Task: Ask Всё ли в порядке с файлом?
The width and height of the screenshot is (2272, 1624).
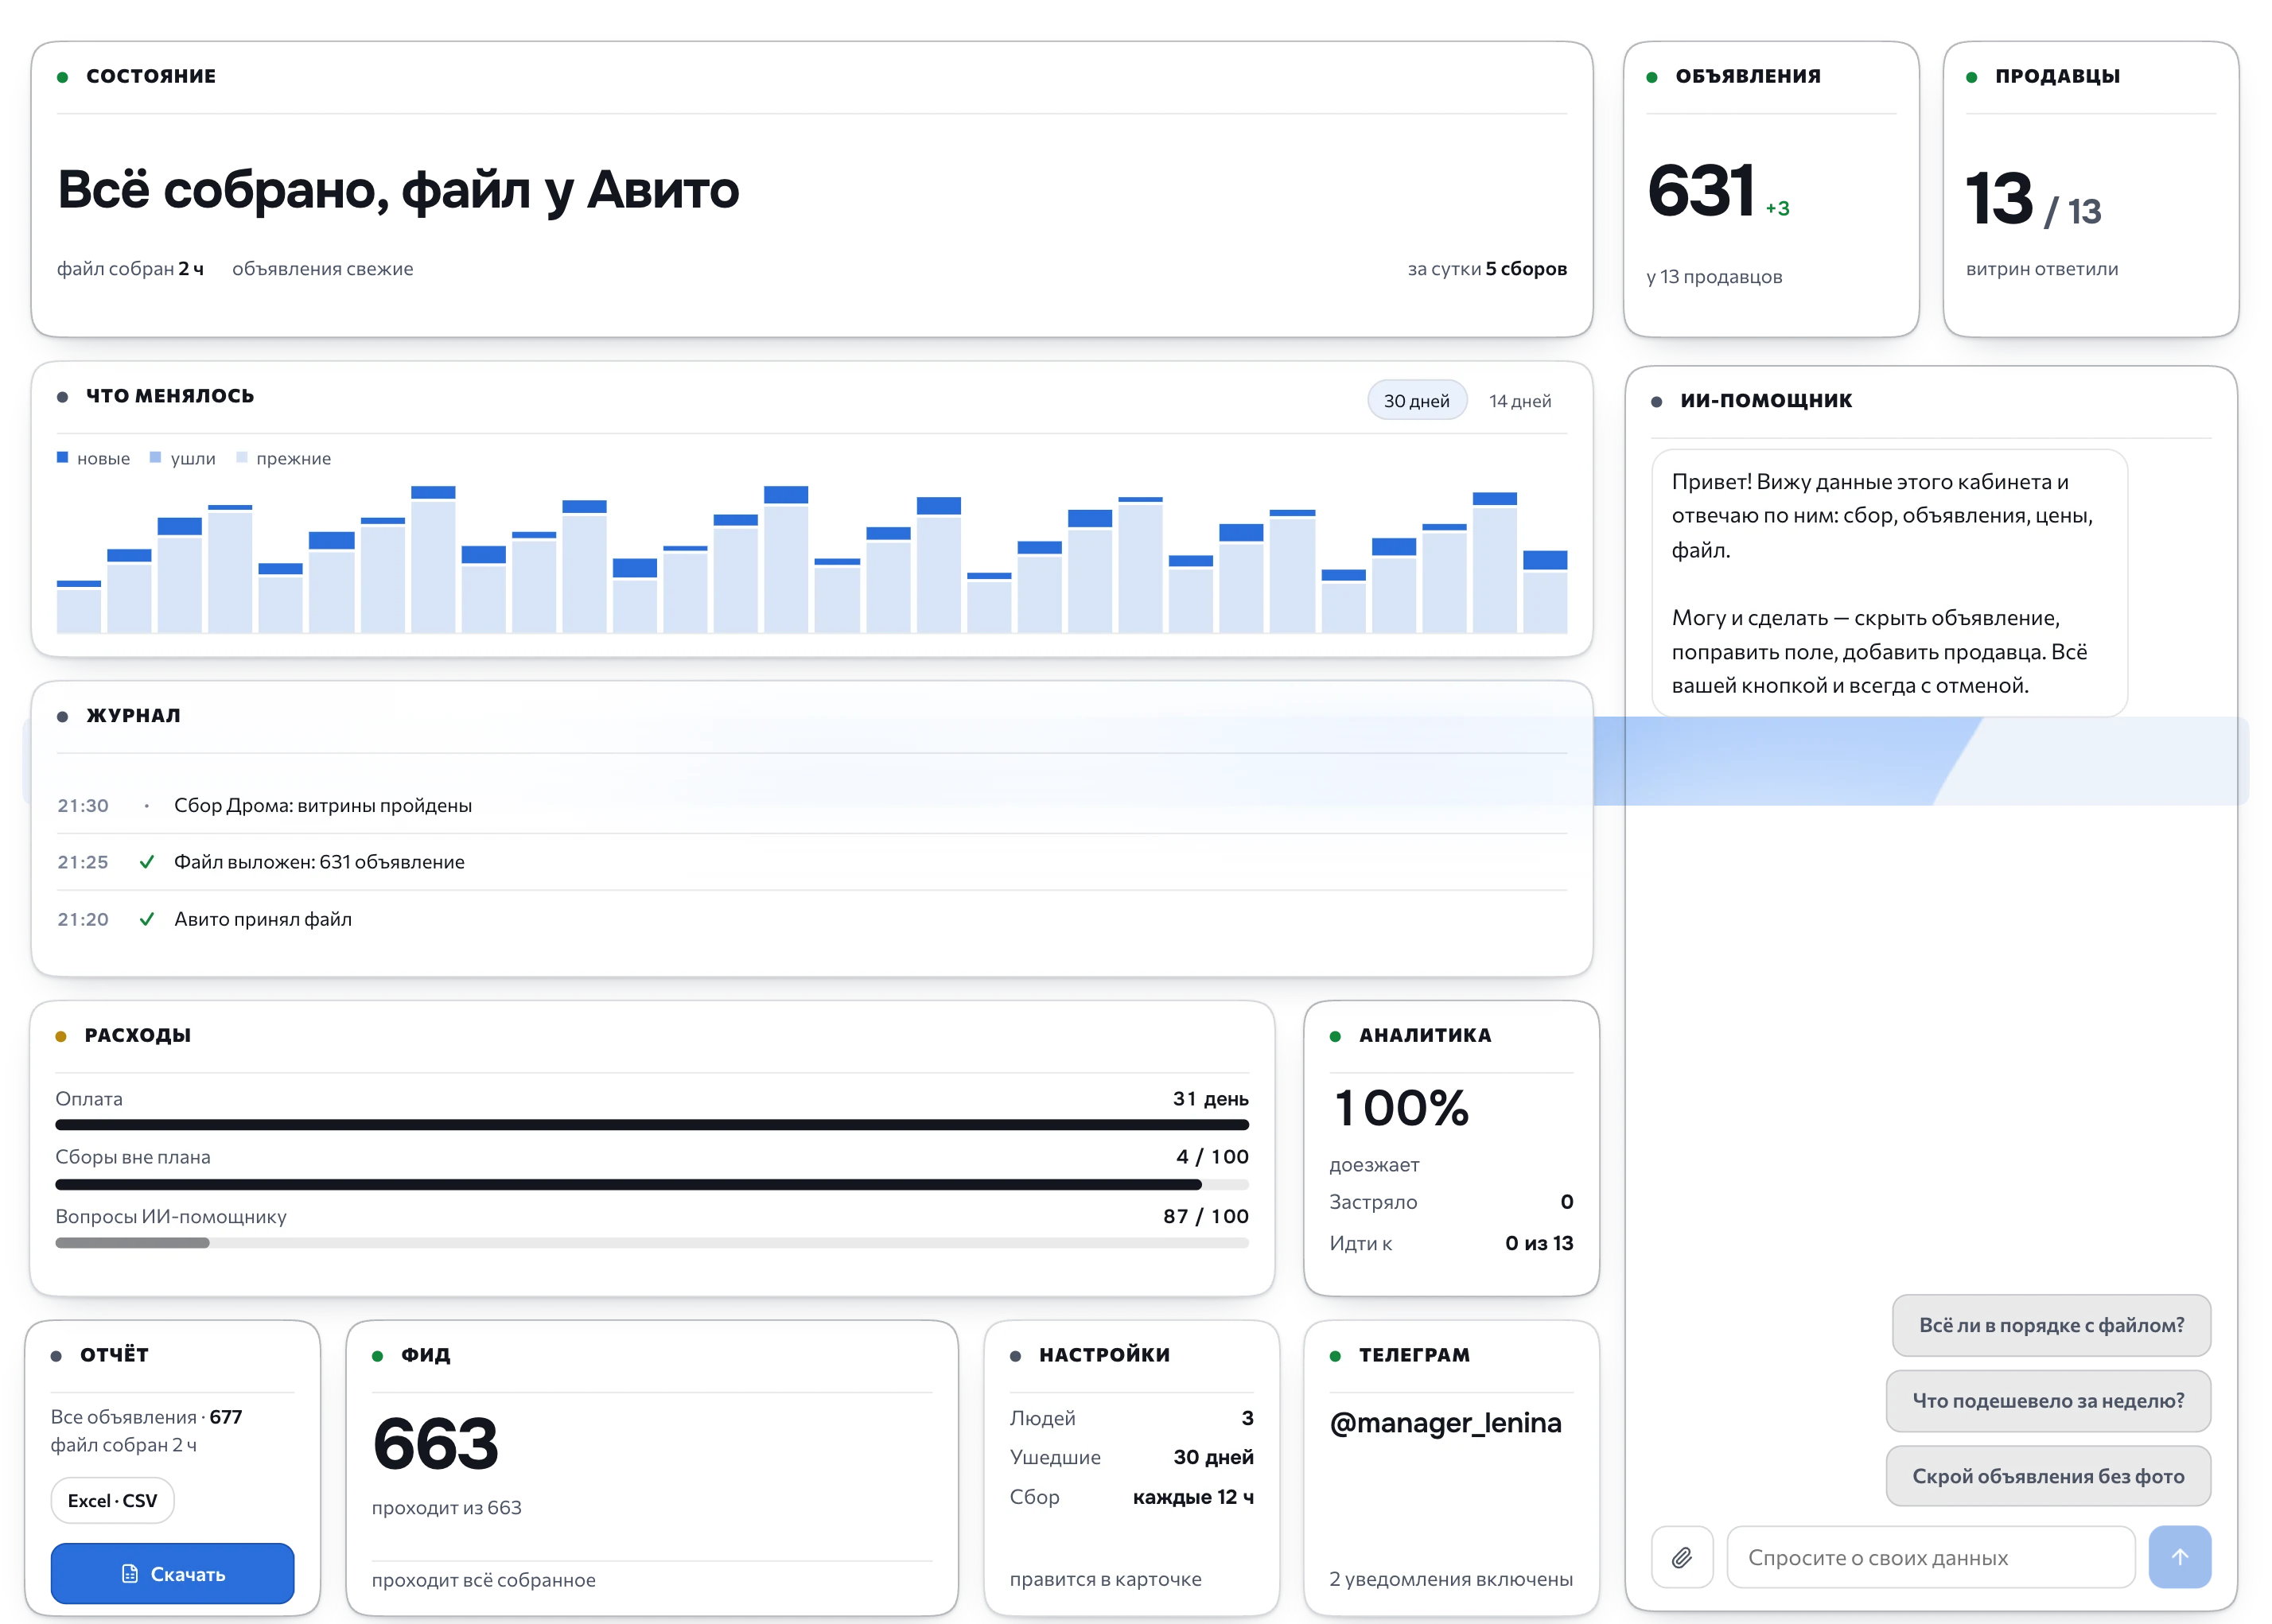Action: (x=2051, y=1325)
